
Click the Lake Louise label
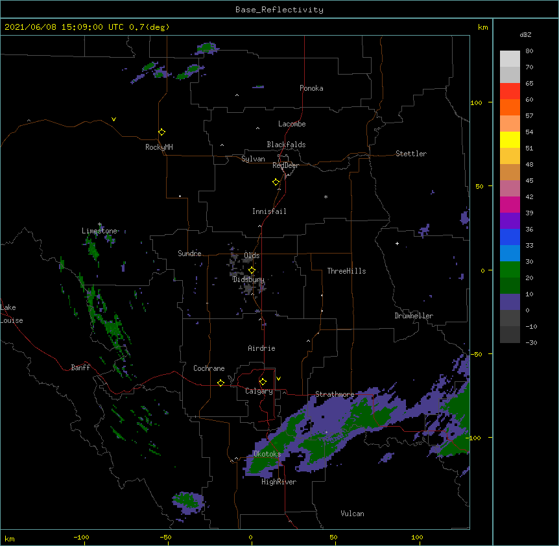pos(12,314)
